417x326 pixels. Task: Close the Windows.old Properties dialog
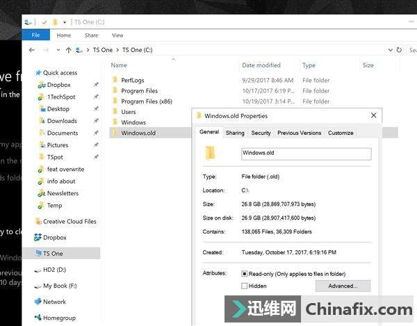(374, 115)
